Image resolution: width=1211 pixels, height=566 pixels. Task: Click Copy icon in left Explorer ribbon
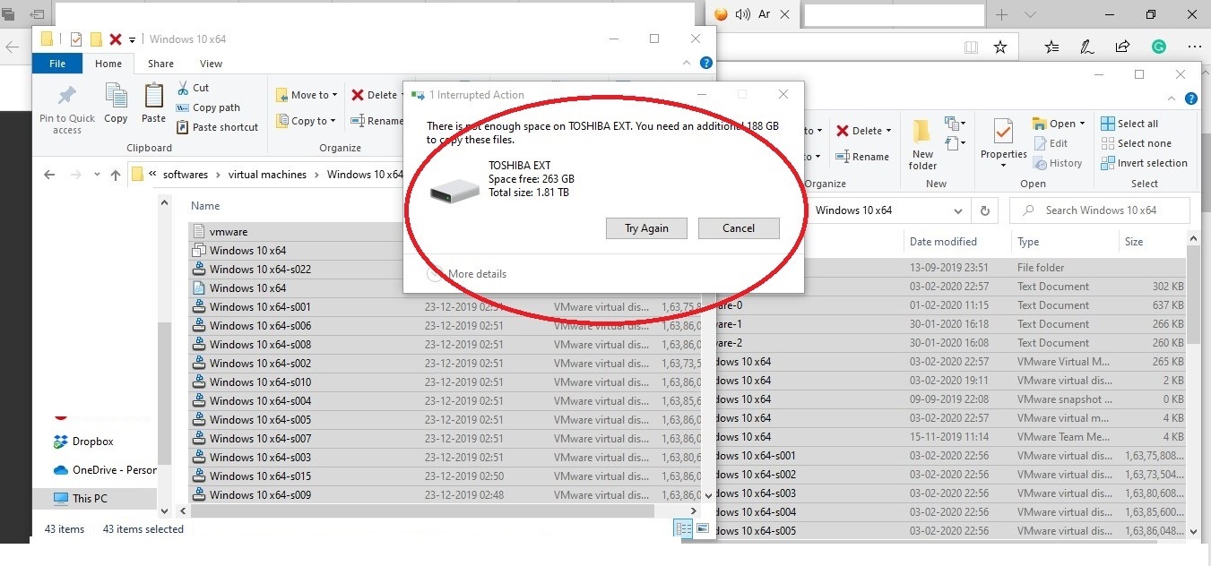(x=116, y=103)
